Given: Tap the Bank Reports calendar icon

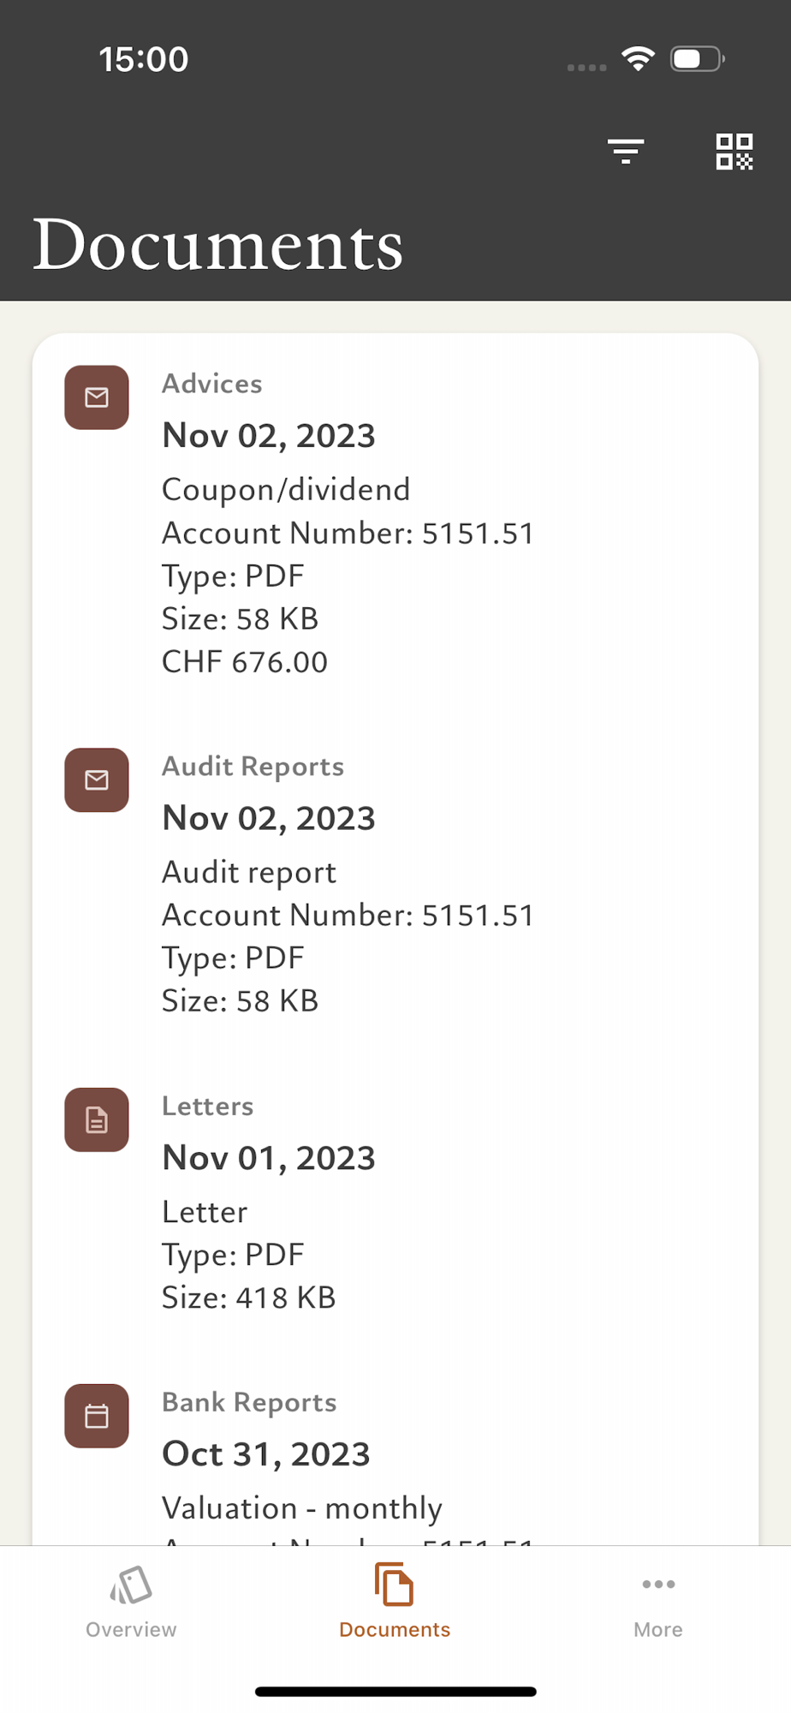Looking at the screenshot, I should click(x=97, y=1416).
